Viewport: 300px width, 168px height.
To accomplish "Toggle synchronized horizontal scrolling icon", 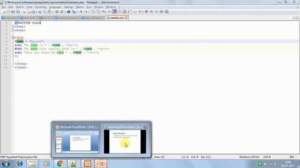I will (97, 12).
